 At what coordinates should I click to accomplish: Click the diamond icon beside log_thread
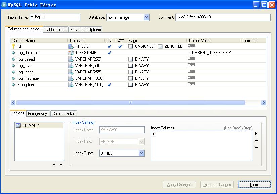point(13,59)
